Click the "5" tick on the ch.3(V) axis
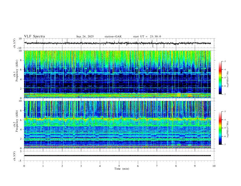This screenshot has width=241, height=186. point(21,151)
